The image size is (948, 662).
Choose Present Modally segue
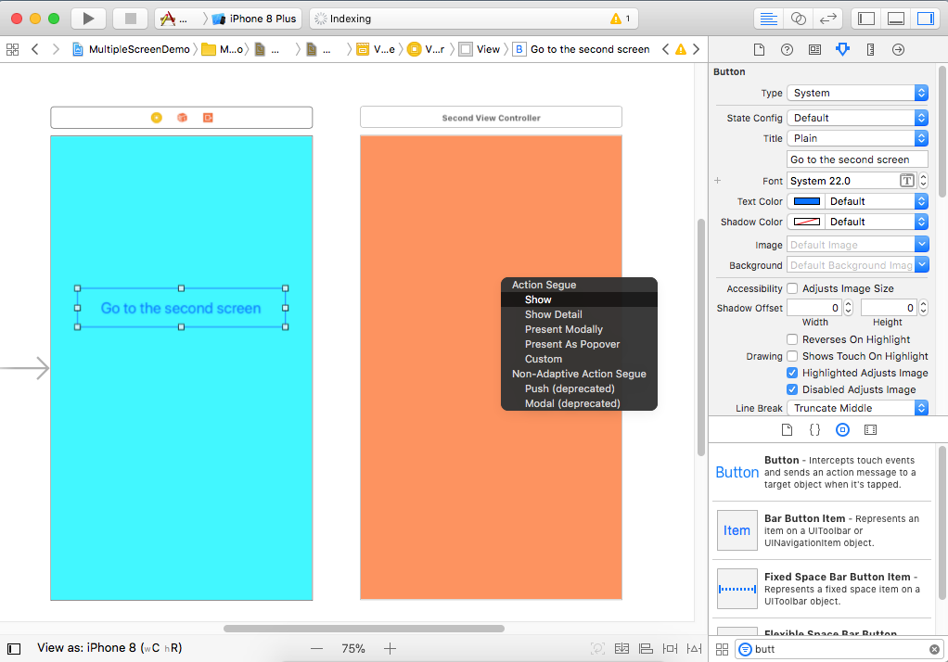(x=579, y=329)
